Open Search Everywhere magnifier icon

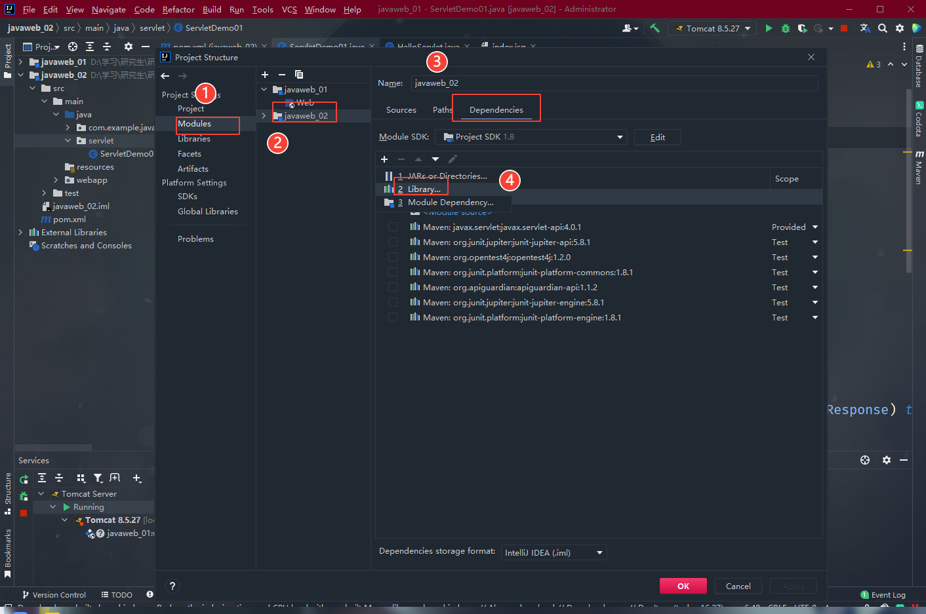(883, 28)
